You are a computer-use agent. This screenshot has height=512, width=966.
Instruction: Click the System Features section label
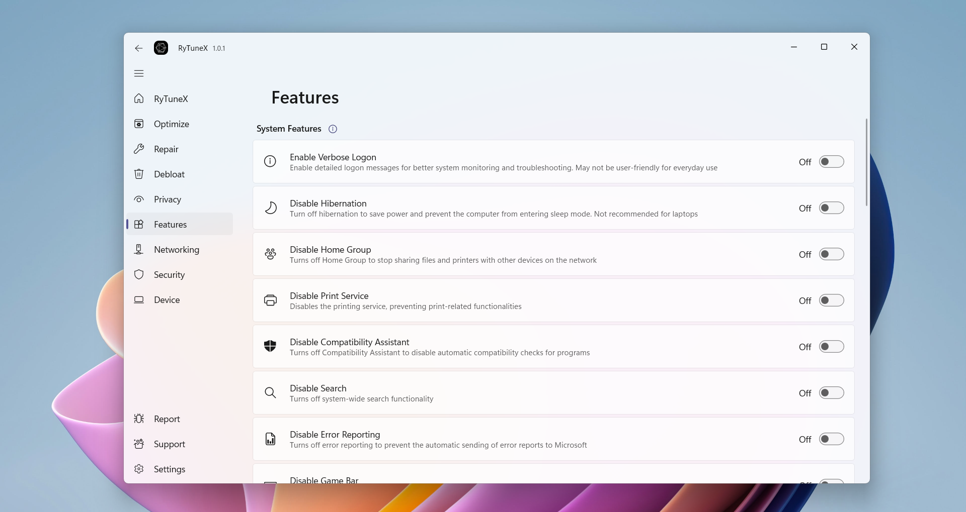click(x=289, y=129)
